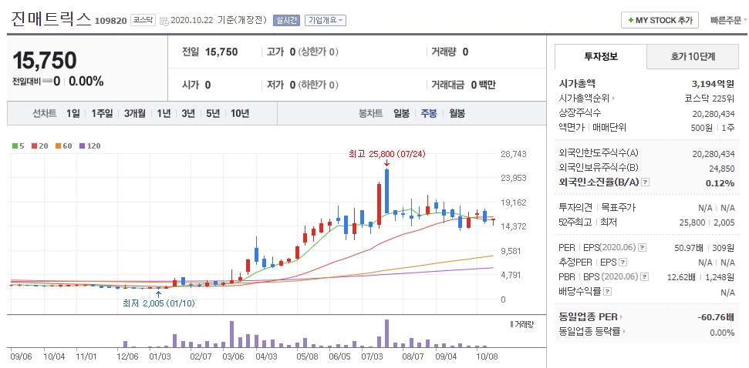This screenshot has width=749, height=368.
Task: Click the 최고 25,800 (07/24) chart marker
Action: pyautogui.click(x=387, y=153)
